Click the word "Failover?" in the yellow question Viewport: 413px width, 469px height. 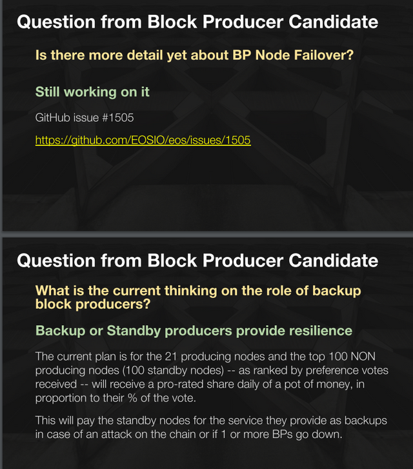[x=320, y=55]
